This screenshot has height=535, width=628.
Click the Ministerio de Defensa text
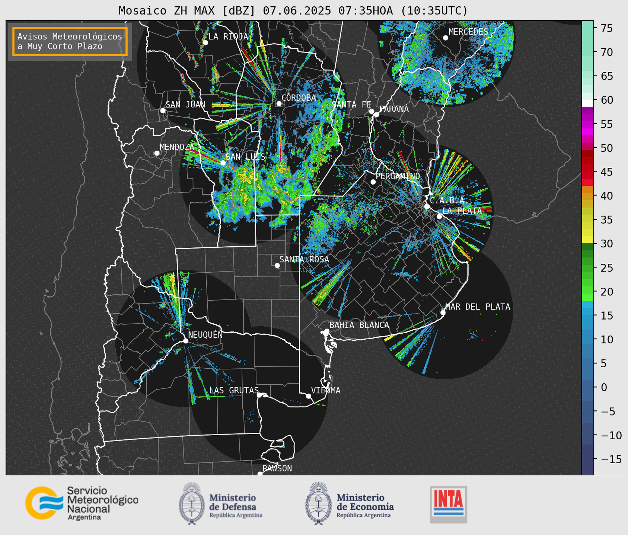(x=236, y=505)
